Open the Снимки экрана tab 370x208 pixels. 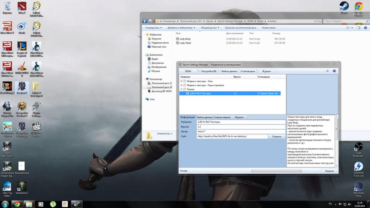[222, 117]
